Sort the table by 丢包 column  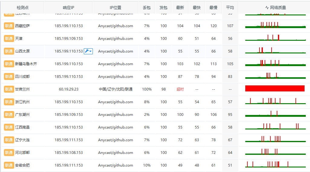147,8
